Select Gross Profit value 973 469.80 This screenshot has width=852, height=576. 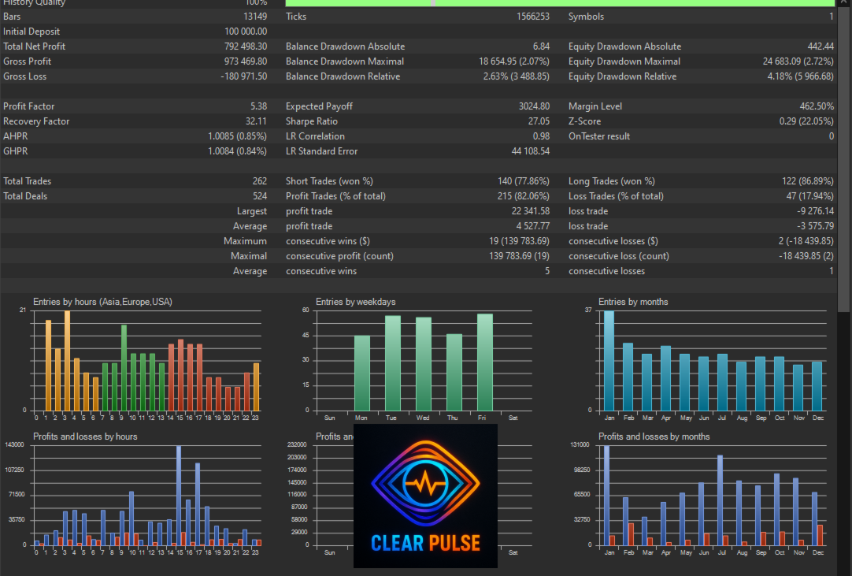246,61
